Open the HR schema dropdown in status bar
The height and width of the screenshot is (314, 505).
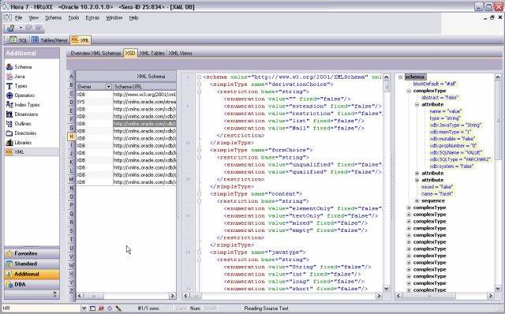point(84,308)
